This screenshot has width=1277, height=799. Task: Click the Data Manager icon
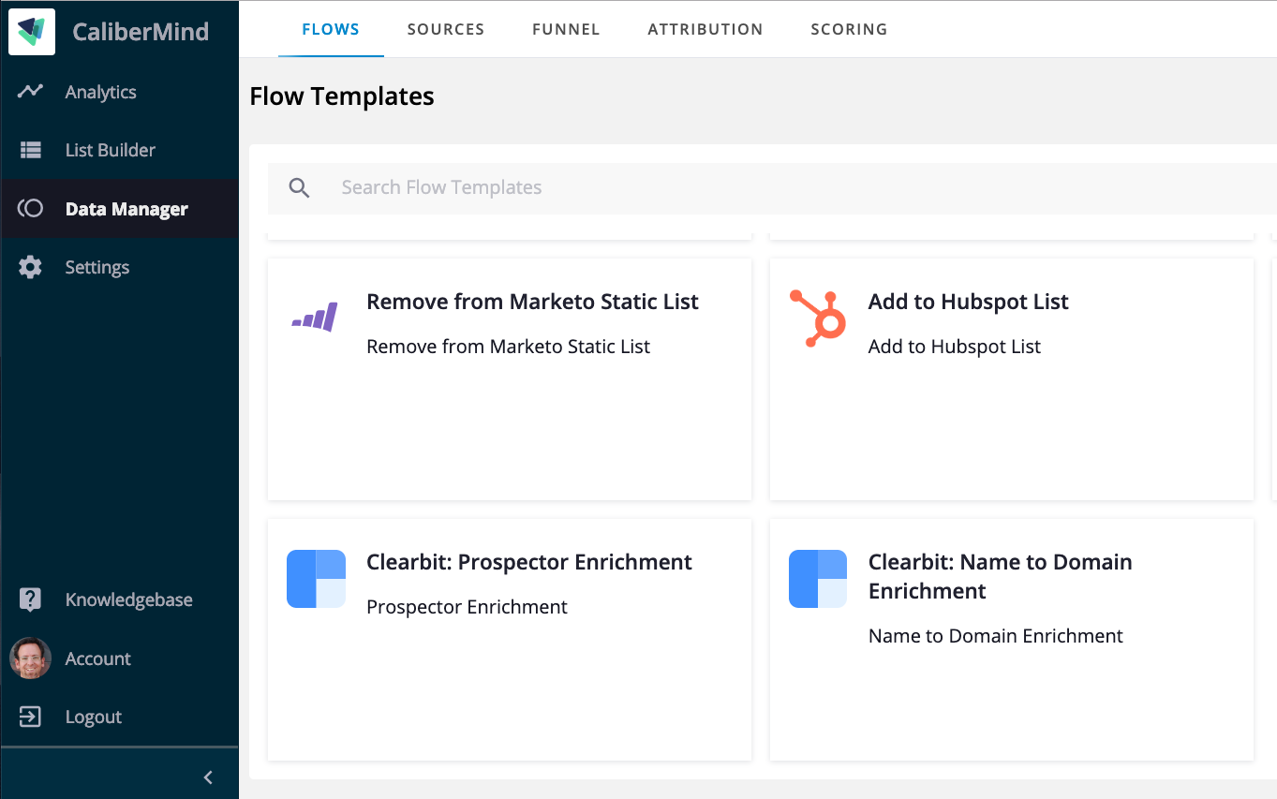[x=31, y=209]
